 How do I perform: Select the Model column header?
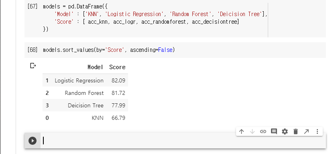[95, 67]
